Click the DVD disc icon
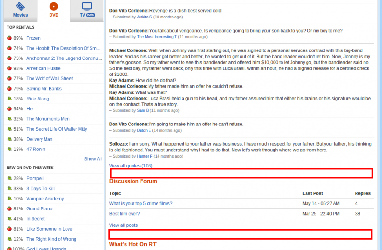The image size is (382, 250). 54,6
